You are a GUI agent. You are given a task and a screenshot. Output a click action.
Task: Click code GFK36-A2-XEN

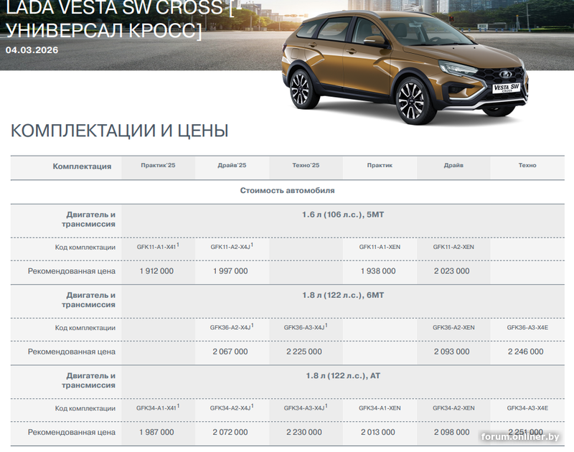point(453,328)
